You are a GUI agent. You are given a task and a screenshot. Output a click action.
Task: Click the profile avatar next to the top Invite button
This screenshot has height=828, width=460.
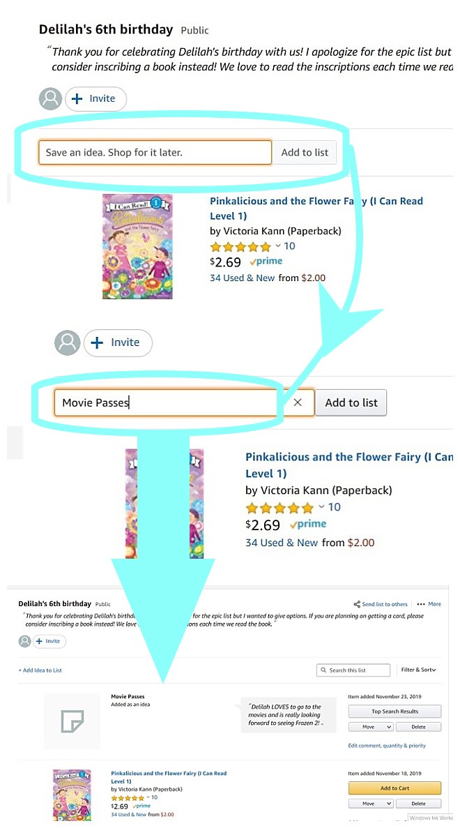(x=49, y=98)
